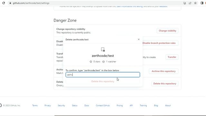Open the Terms footer link

pyautogui.click(x=35, y=105)
